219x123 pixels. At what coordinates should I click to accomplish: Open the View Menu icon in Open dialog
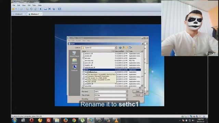pyautogui.click(x=130, y=48)
